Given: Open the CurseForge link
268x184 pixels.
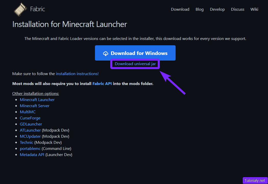Looking at the screenshot, I should click(x=30, y=118).
